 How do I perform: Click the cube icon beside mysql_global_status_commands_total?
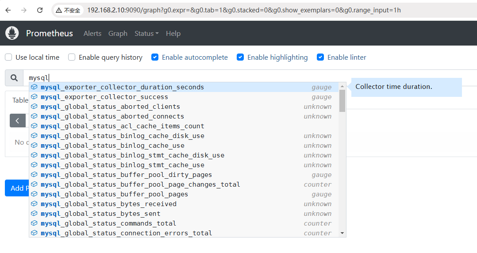[x=34, y=223]
